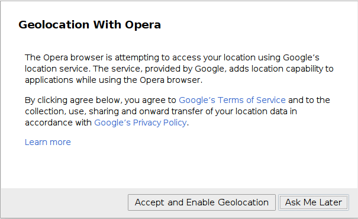Open Google's Terms of Service link

(x=232, y=100)
